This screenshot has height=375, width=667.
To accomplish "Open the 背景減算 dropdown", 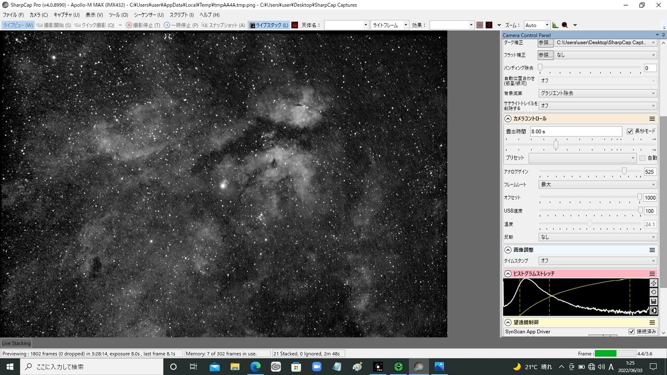I will click(598, 93).
